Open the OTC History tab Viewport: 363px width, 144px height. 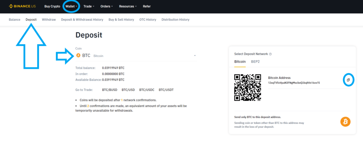pyautogui.click(x=148, y=20)
